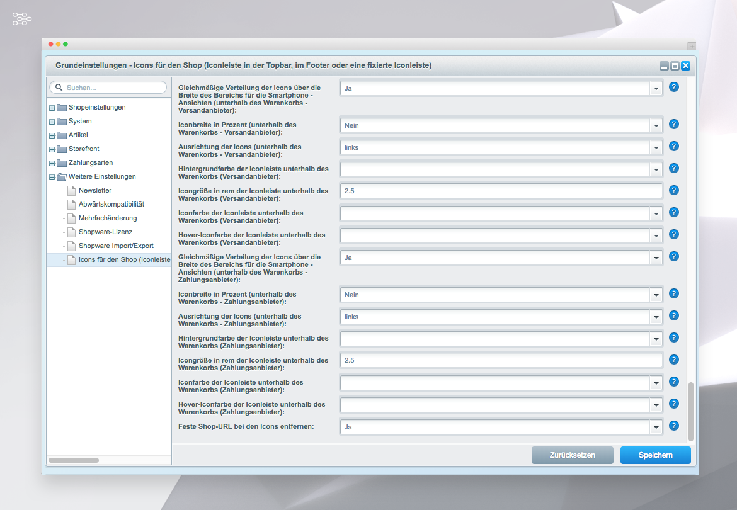Expand the Storefront folder node
The width and height of the screenshot is (737, 510).
[x=52, y=149]
